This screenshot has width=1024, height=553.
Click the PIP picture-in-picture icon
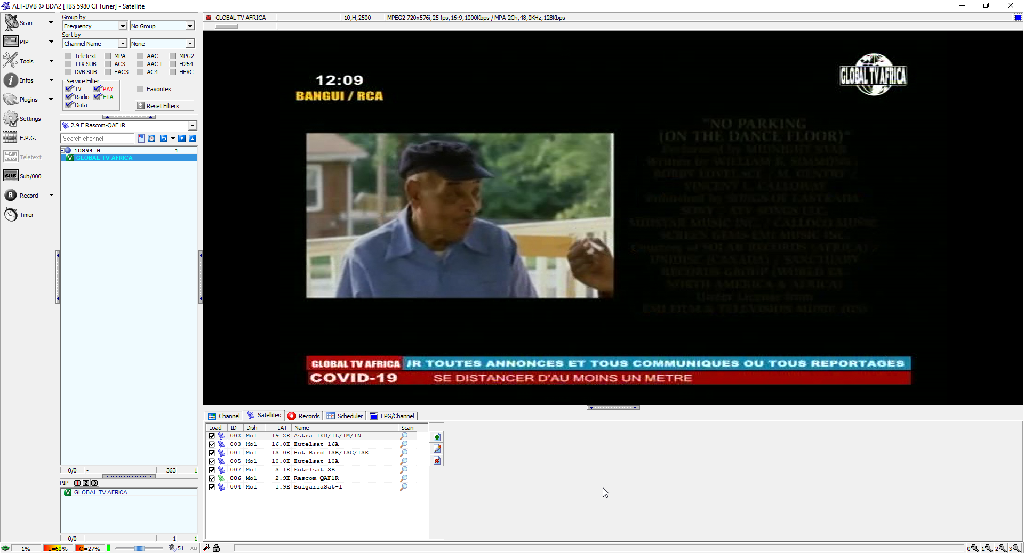[x=11, y=42]
